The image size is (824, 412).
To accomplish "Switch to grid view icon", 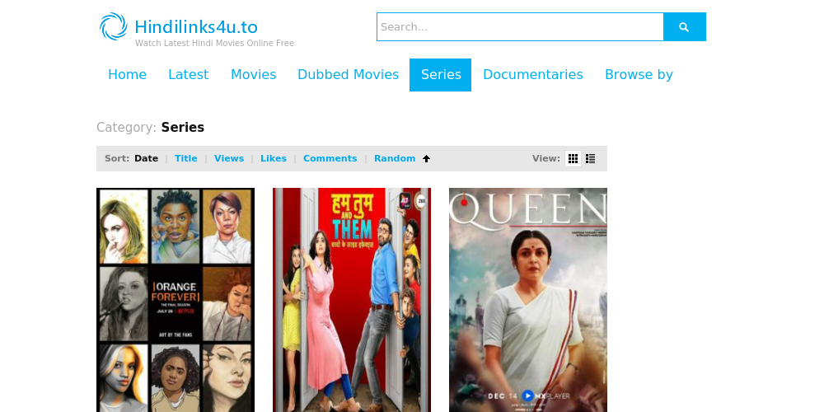I will click(x=573, y=159).
